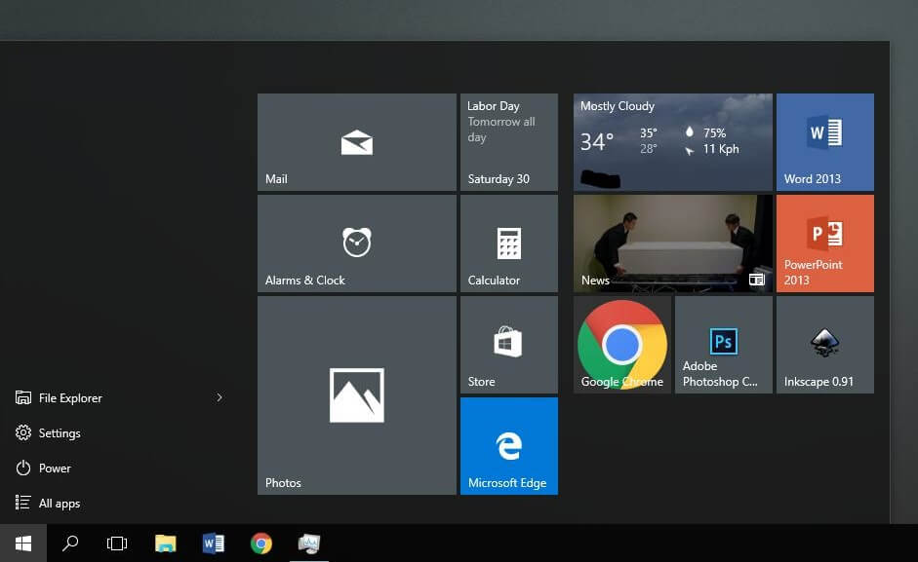
Task: Open the Calendar tile showing Labor Day
Action: point(509,142)
